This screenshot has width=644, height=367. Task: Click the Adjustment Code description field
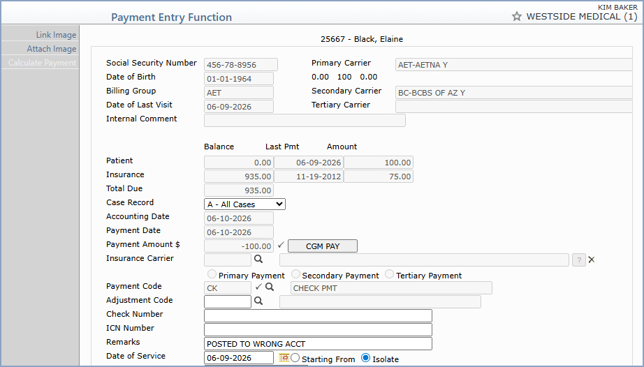point(380,302)
